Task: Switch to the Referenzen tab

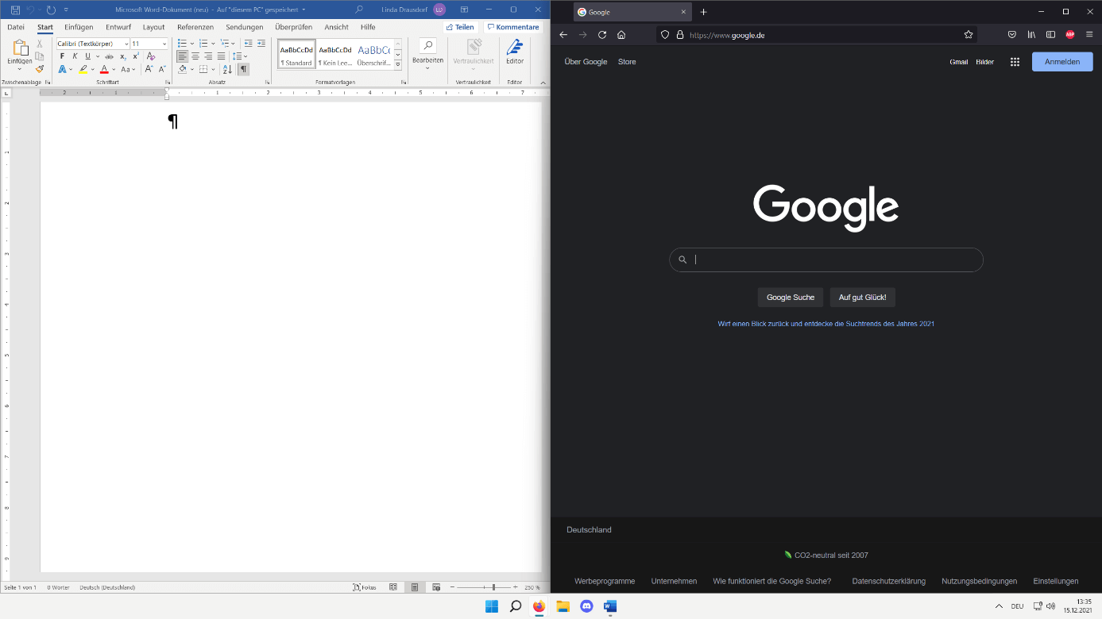Action: [x=195, y=27]
